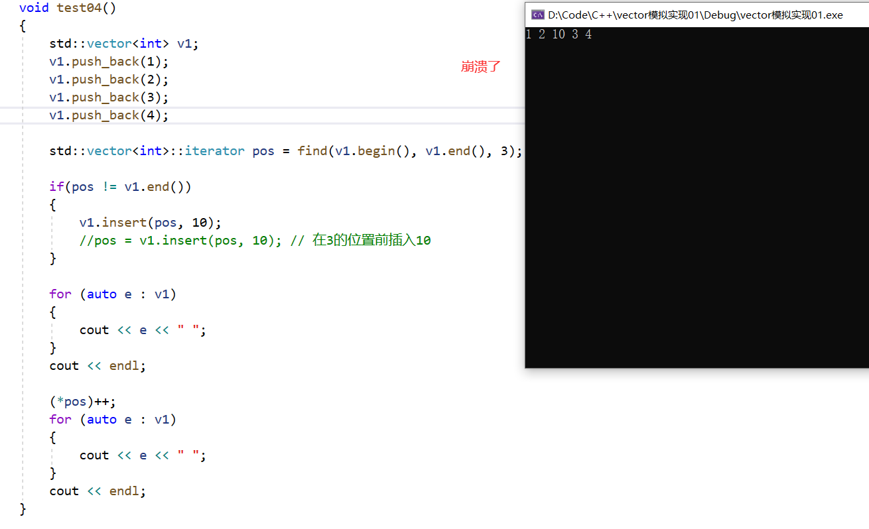
Task: Click the line "std::vector<int> v1;"
Action: pyautogui.click(x=124, y=44)
